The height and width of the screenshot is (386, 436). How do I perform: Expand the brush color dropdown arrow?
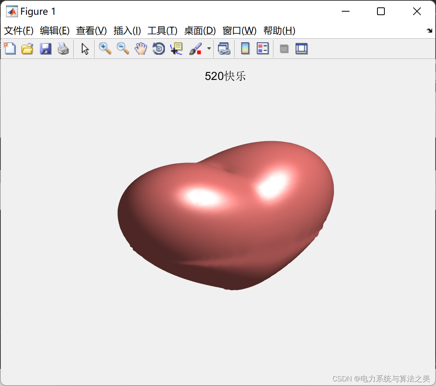[209, 48]
